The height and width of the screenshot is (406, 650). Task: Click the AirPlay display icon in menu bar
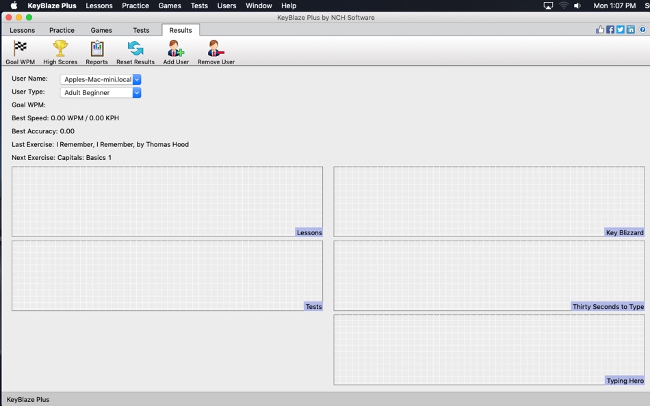coord(548,5)
